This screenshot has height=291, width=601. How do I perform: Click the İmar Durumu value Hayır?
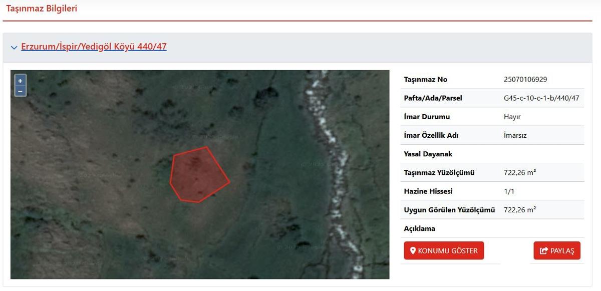point(512,117)
